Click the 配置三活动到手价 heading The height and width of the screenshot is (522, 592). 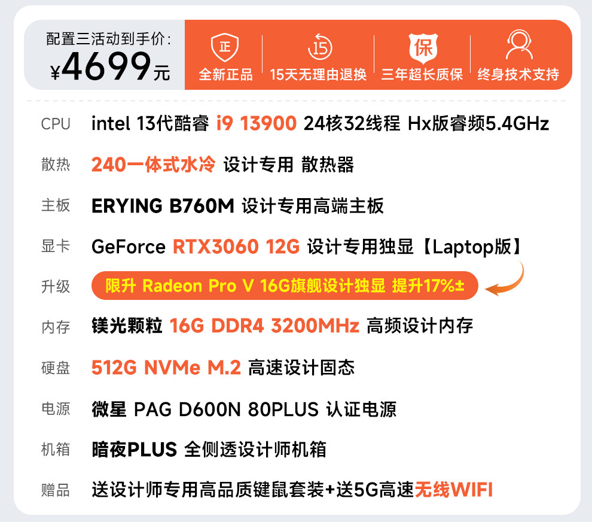(109, 39)
